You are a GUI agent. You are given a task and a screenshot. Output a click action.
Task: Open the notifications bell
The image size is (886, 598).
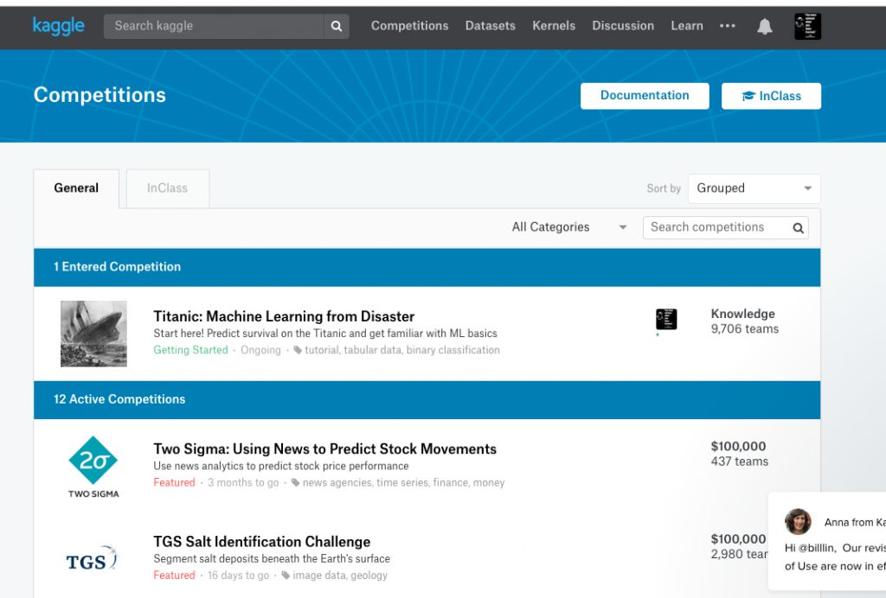(x=765, y=26)
